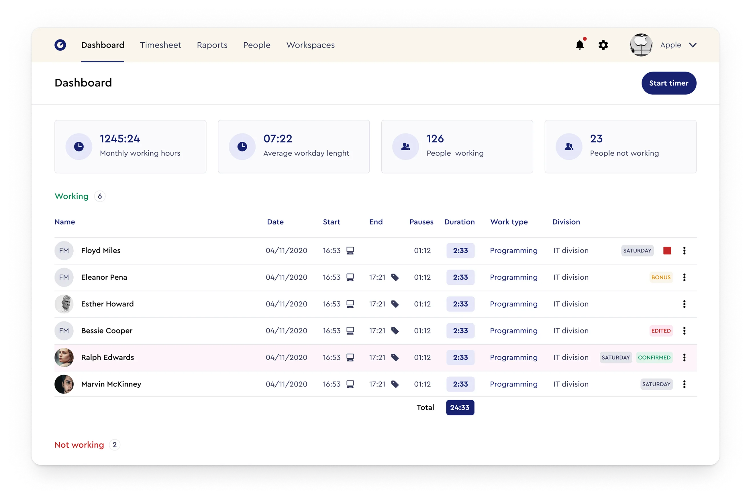751x500 pixels.
Task: Open Bessie Cooper row options menu
Action: [x=684, y=331]
